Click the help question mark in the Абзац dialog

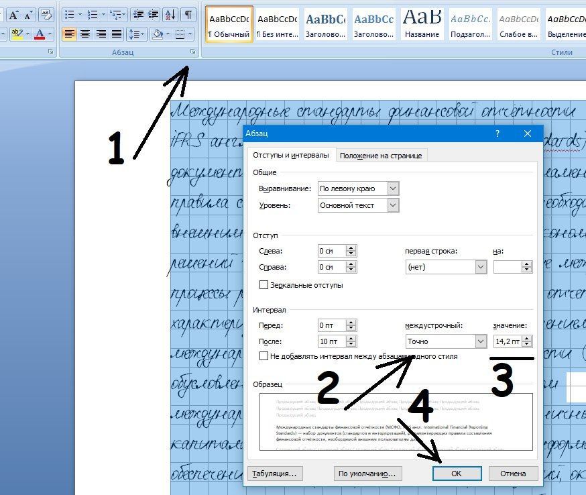(497, 133)
